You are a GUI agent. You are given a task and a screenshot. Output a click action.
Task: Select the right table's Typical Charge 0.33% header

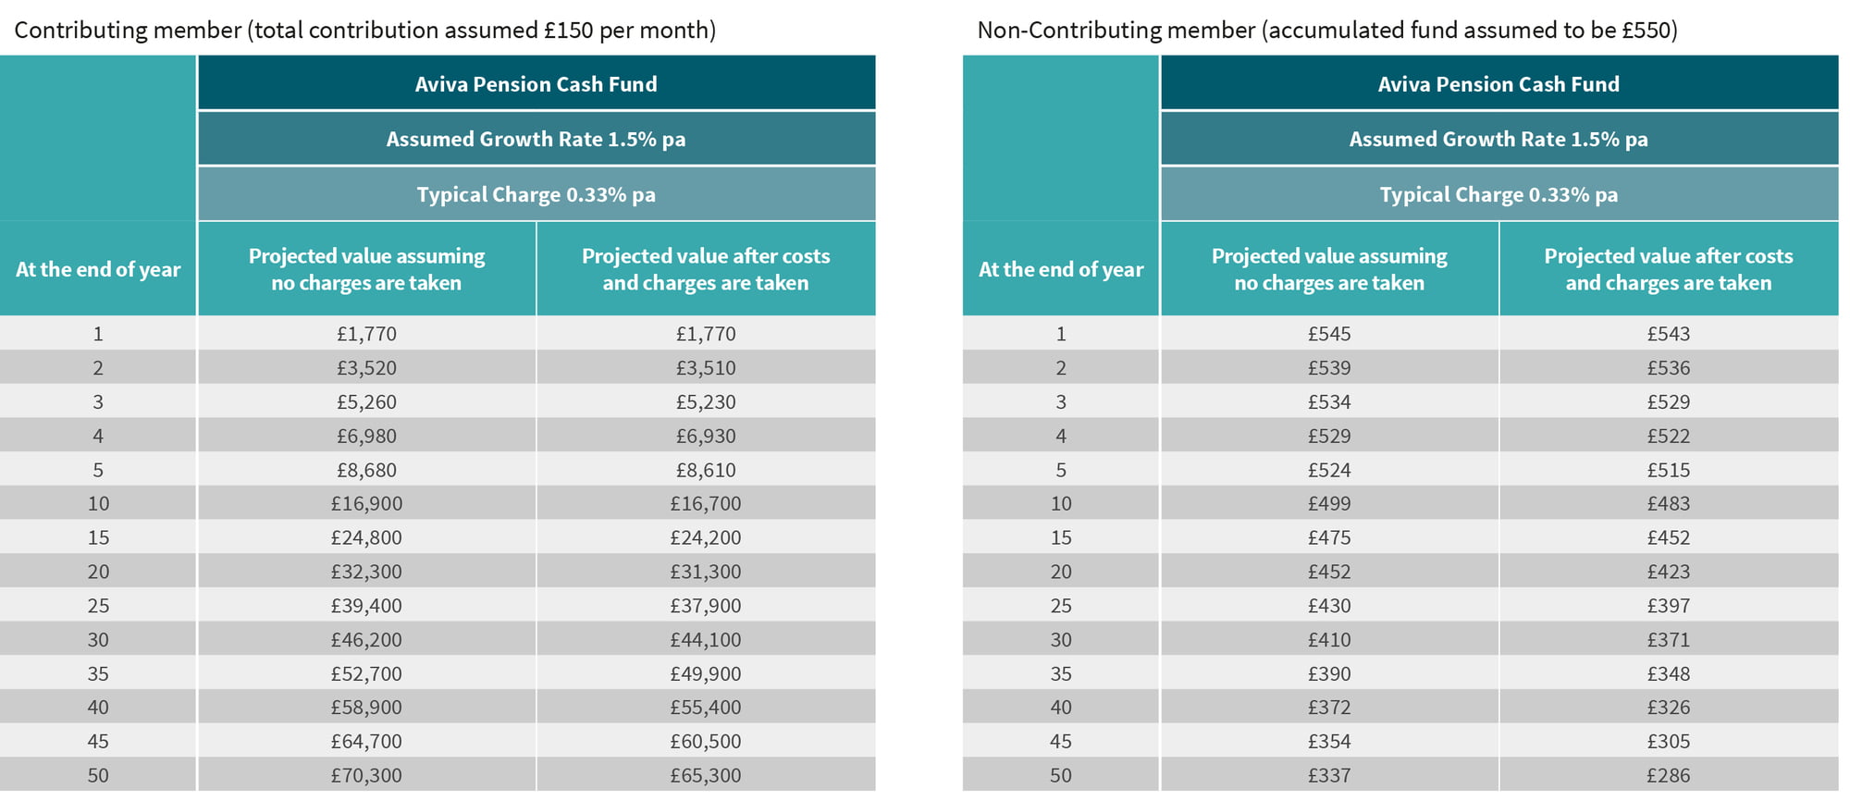1498,195
